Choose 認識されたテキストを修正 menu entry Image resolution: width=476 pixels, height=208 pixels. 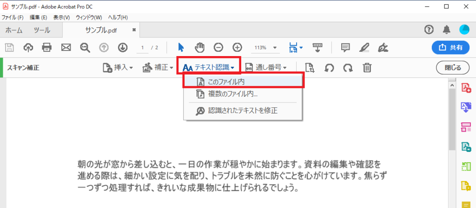pyautogui.click(x=243, y=111)
